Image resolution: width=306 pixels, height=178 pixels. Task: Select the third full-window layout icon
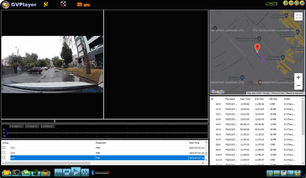[x=275, y=4]
